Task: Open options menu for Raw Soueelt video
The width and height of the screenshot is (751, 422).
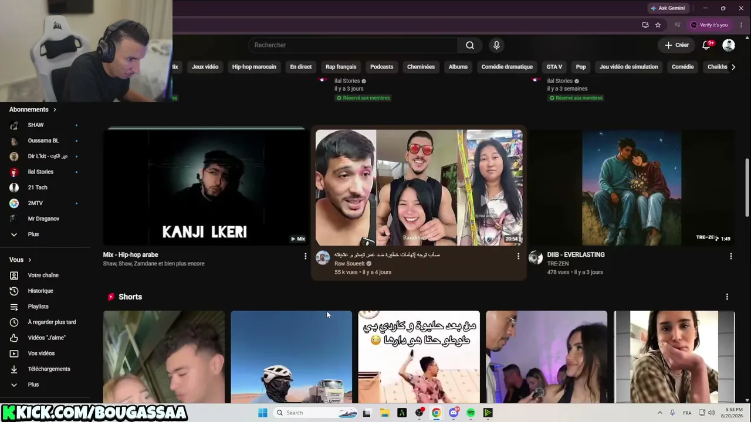Action: (518, 256)
